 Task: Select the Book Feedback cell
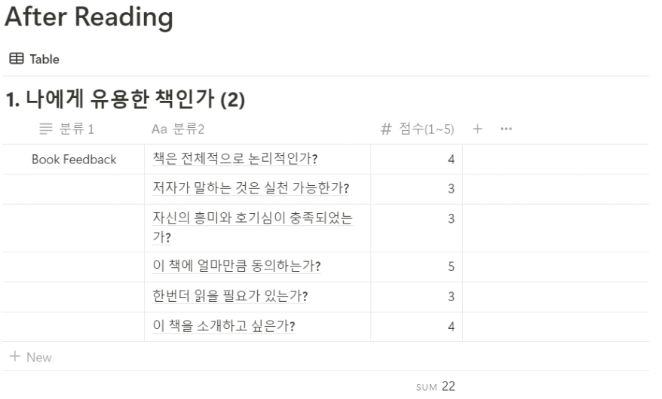(x=73, y=160)
